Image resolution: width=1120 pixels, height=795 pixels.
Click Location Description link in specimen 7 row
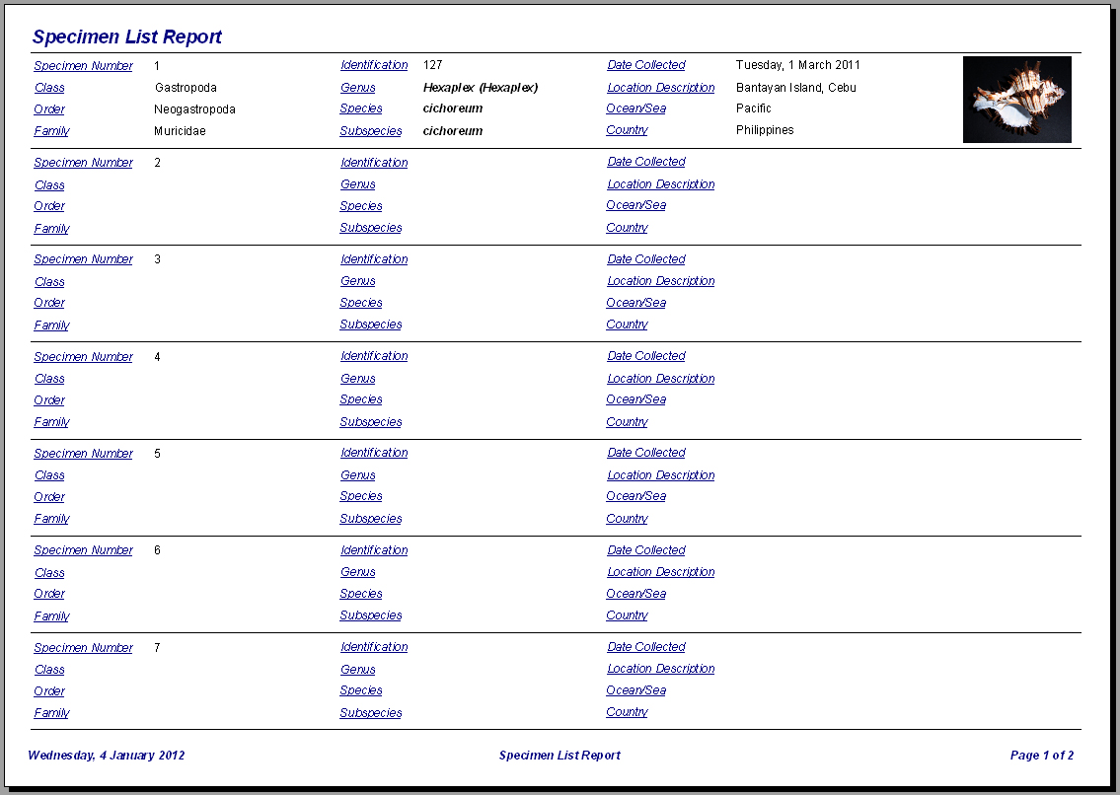[x=661, y=669]
